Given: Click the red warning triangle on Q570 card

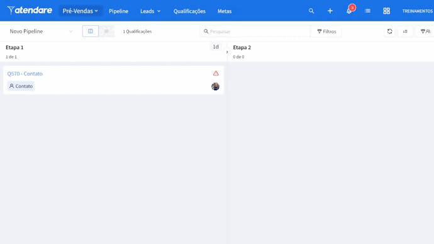Looking at the screenshot, I should coord(216,74).
